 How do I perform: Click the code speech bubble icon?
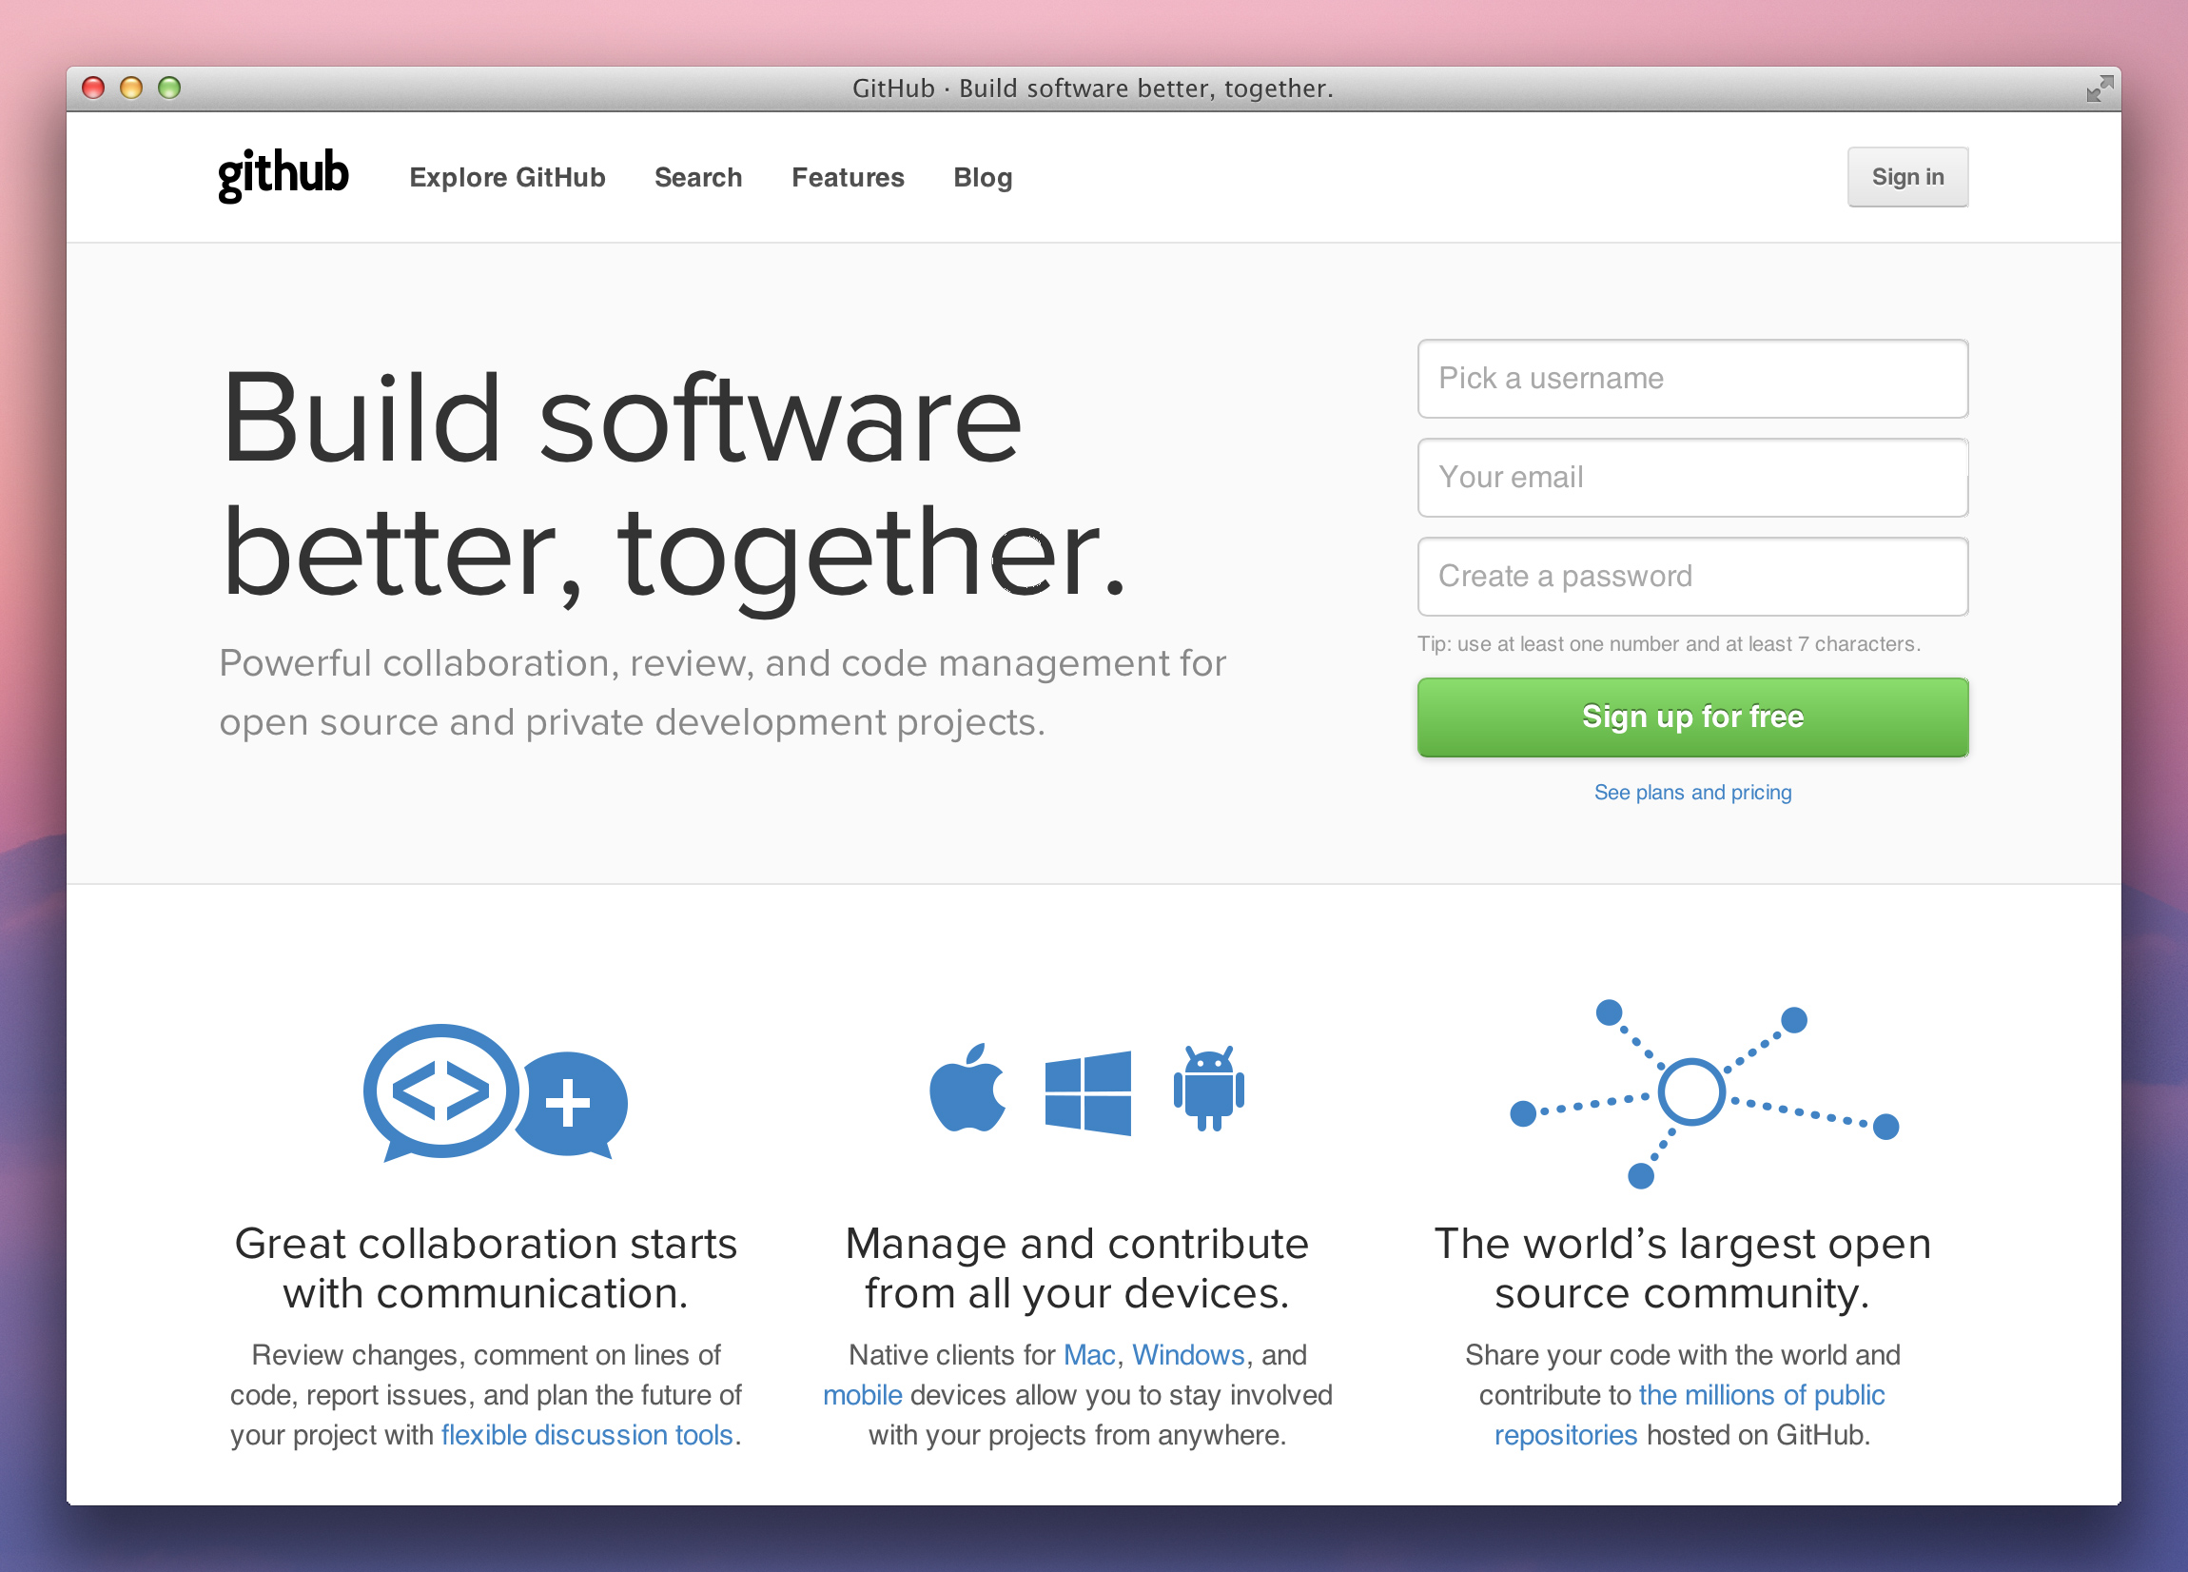pyautogui.click(x=440, y=1091)
